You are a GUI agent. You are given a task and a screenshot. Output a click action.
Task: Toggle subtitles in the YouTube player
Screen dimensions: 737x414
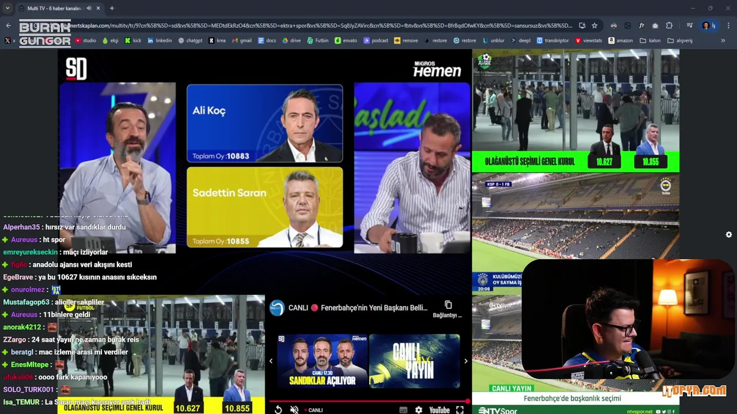[x=404, y=410]
